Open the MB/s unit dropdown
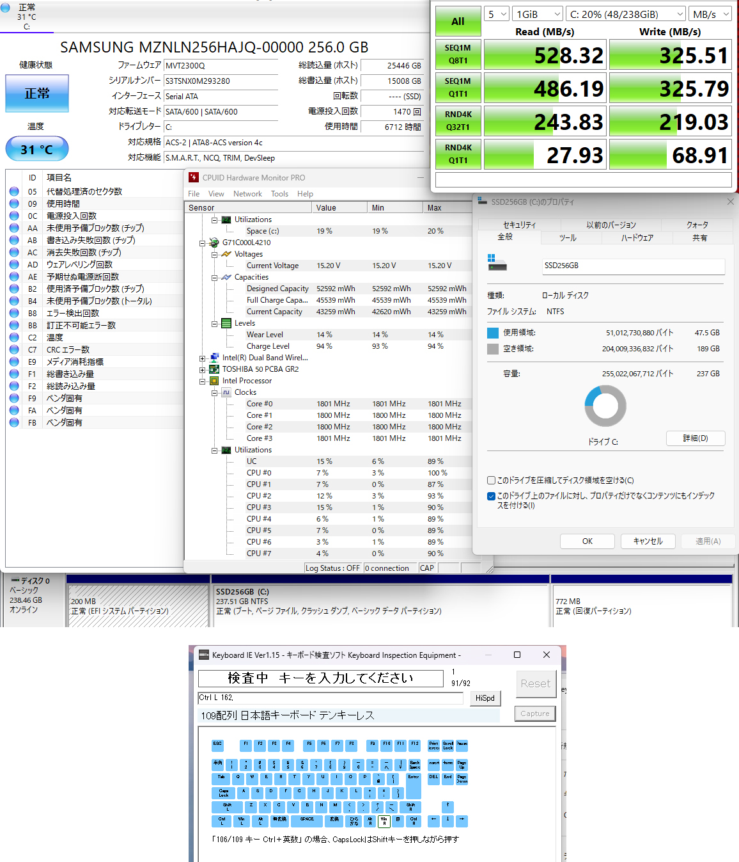Screen dimensions: 739x862 [710, 14]
